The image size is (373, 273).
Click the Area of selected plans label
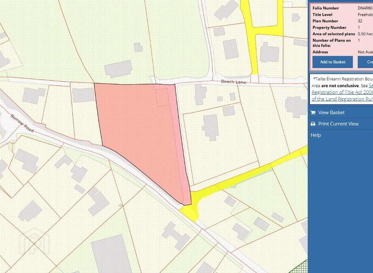(334, 34)
